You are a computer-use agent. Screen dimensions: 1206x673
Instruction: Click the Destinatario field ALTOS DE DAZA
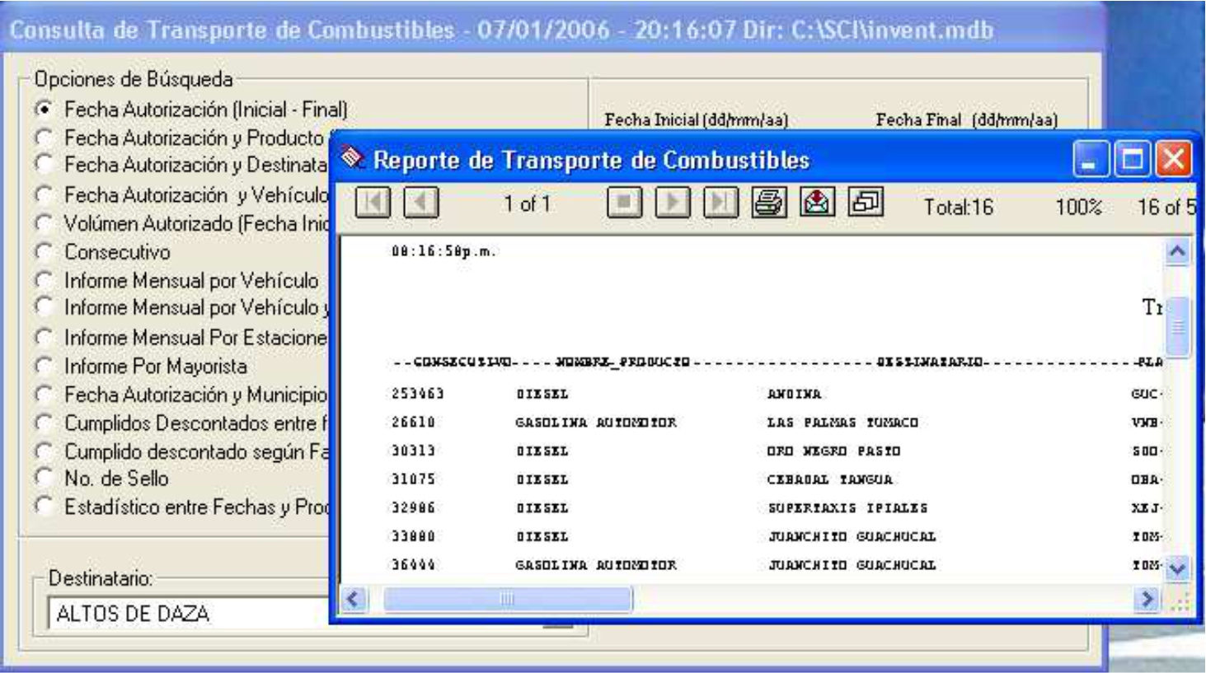pyautogui.click(x=190, y=615)
